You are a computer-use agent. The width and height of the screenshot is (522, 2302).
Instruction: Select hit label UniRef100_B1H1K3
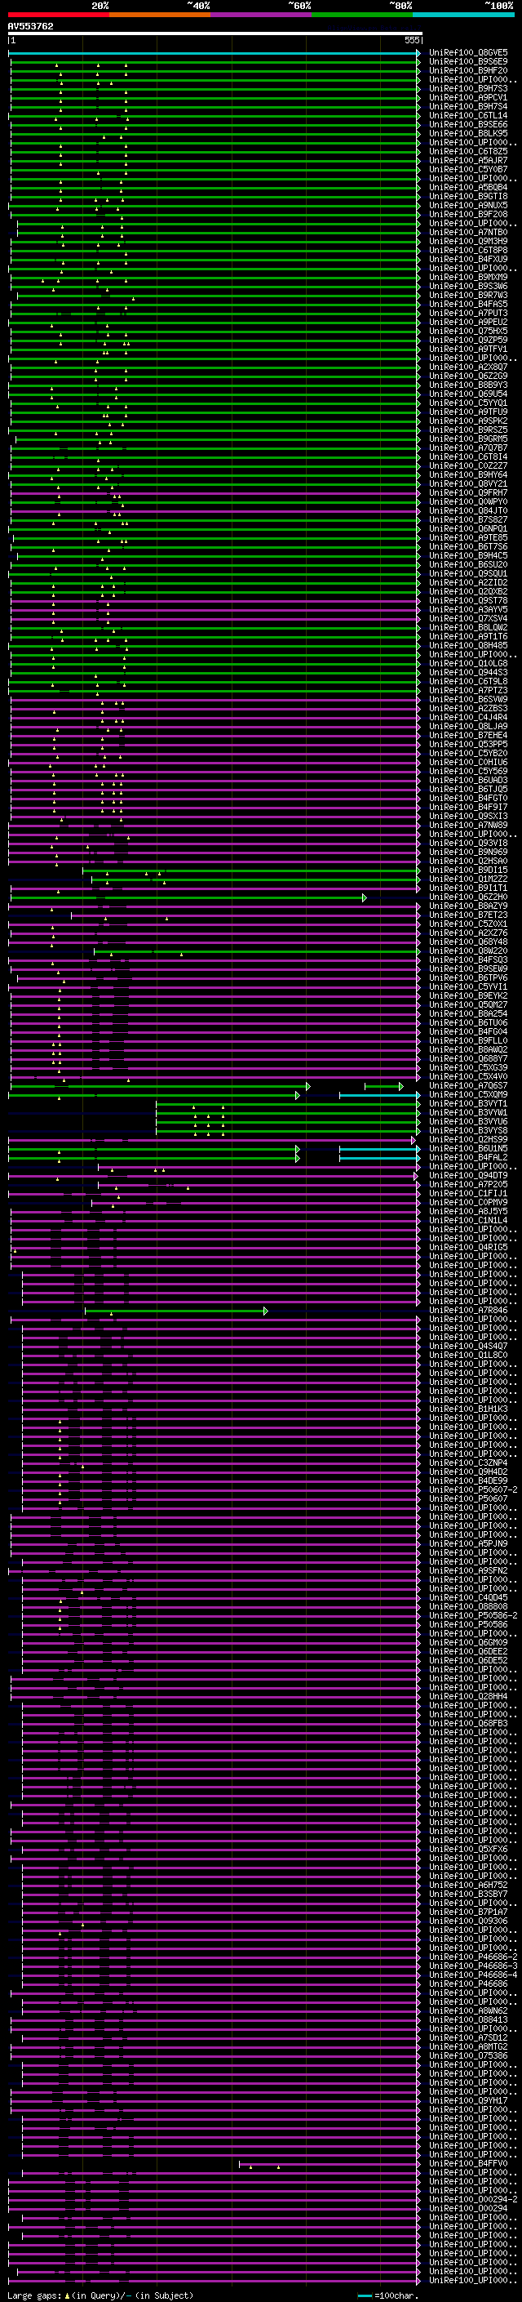pyautogui.click(x=468, y=1409)
